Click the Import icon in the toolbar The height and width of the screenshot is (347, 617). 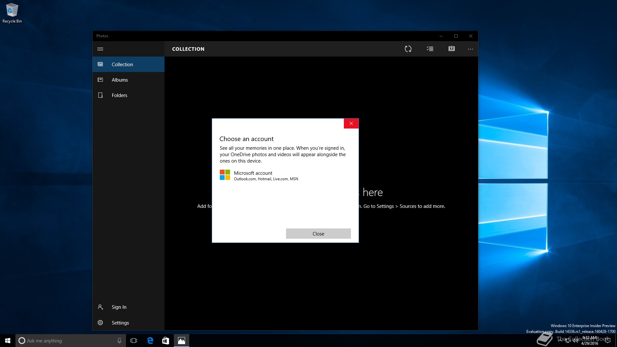(x=452, y=49)
